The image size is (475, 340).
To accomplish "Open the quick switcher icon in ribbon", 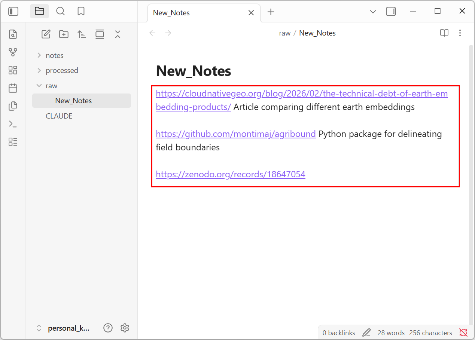I will click(13, 34).
